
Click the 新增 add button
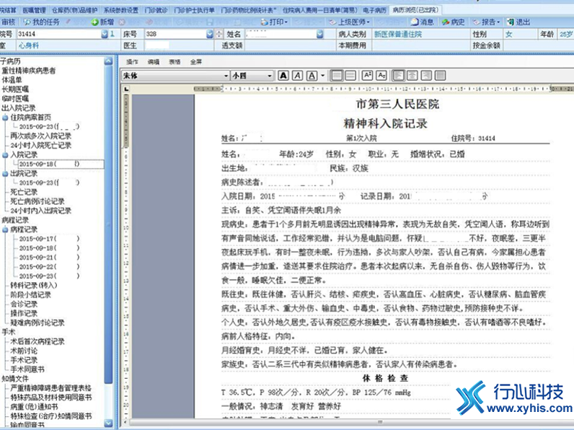pos(103,22)
